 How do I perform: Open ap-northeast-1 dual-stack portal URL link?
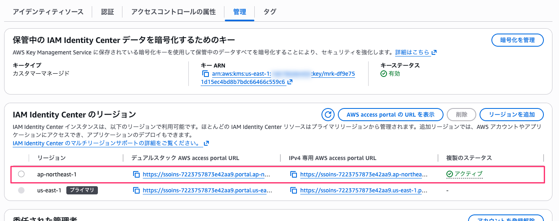(207, 174)
